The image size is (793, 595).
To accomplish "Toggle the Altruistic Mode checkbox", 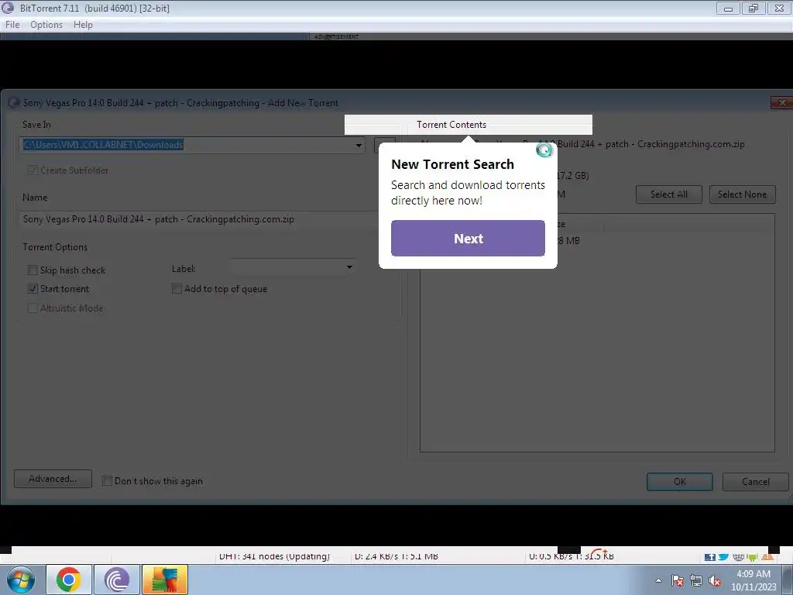I will (33, 308).
